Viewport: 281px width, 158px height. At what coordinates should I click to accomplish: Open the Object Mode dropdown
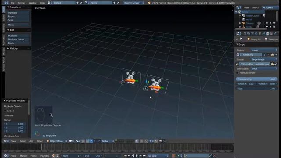[57, 141]
